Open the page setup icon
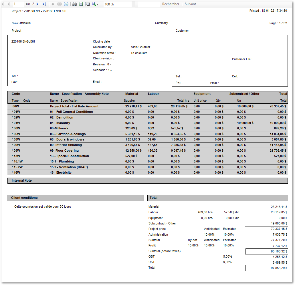The height and width of the screenshot is (285, 295). (x=88, y=4)
